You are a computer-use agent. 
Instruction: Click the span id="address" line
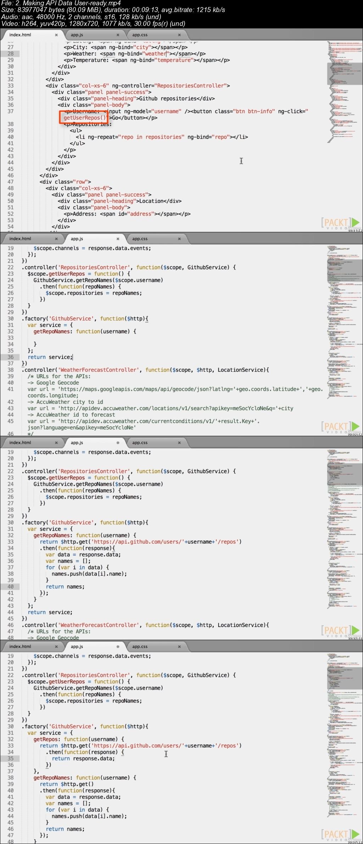127,214
